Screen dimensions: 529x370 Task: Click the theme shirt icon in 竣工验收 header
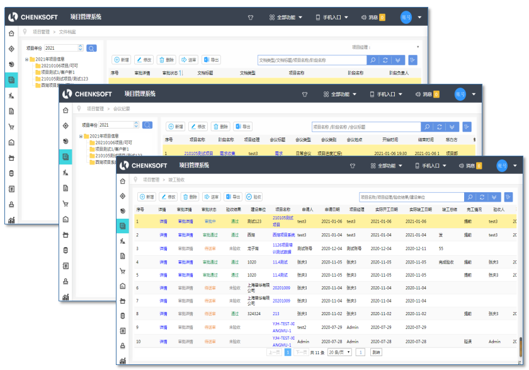353,166
